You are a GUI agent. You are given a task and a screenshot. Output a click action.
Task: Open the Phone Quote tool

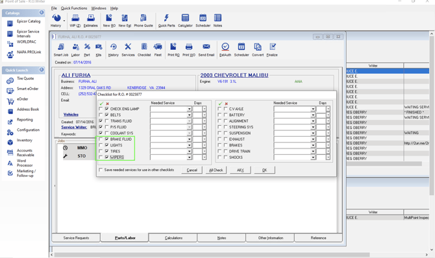[x=143, y=21]
